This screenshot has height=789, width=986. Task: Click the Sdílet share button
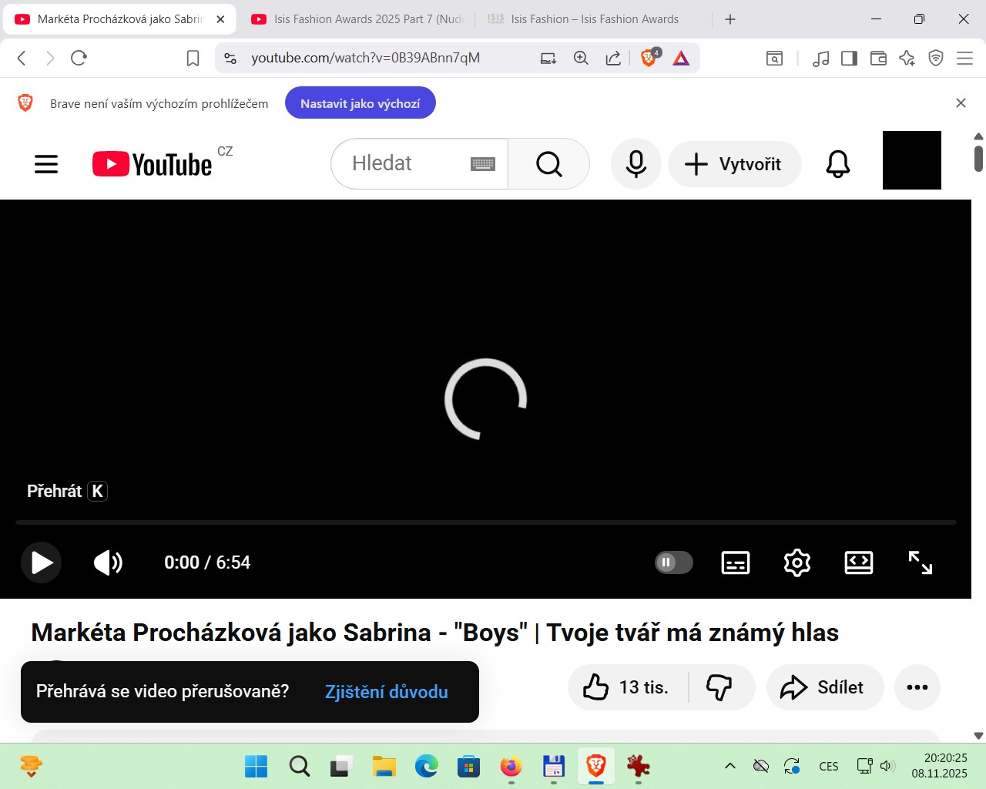[823, 687]
